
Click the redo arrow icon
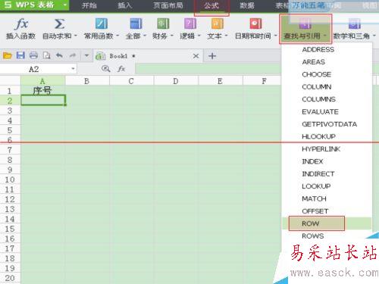click(73, 55)
